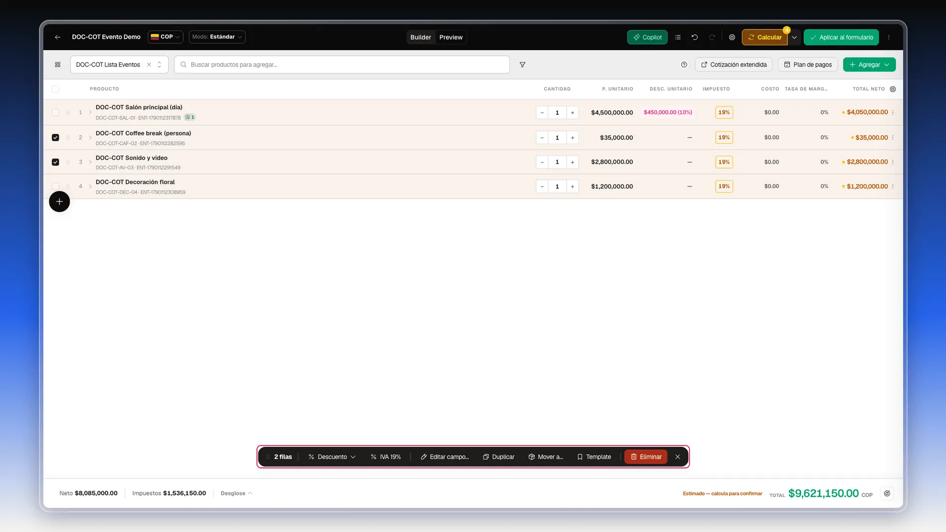Uncheck the Coffee break row checkbox
Image resolution: width=946 pixels, height=532 pixels.
tap(56, 137)
